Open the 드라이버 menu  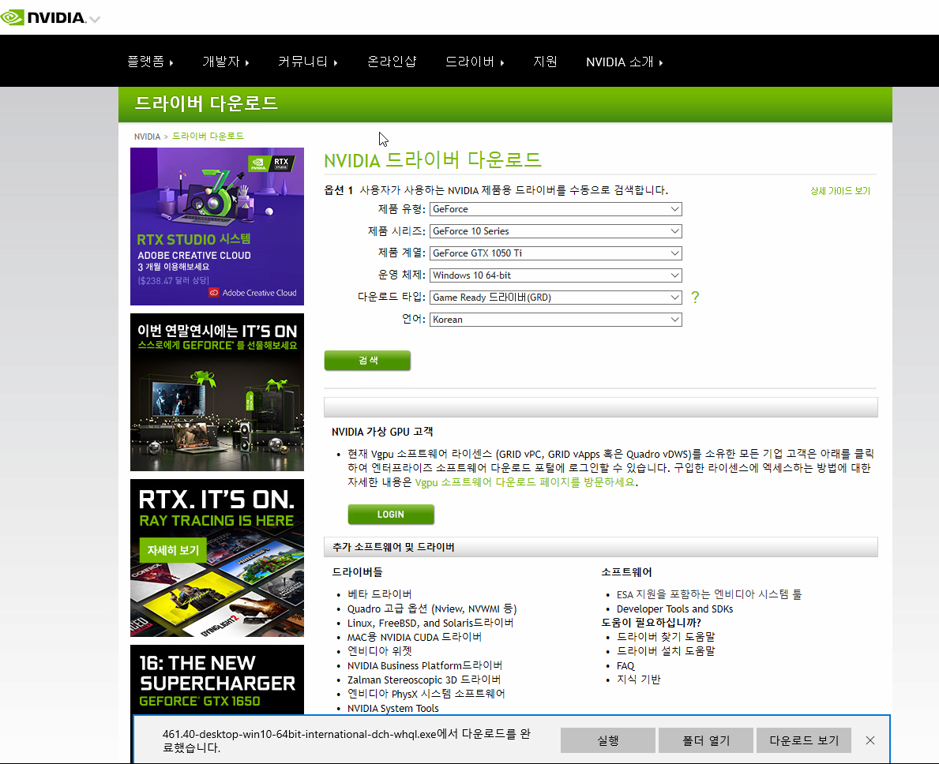tap(475, 62)
